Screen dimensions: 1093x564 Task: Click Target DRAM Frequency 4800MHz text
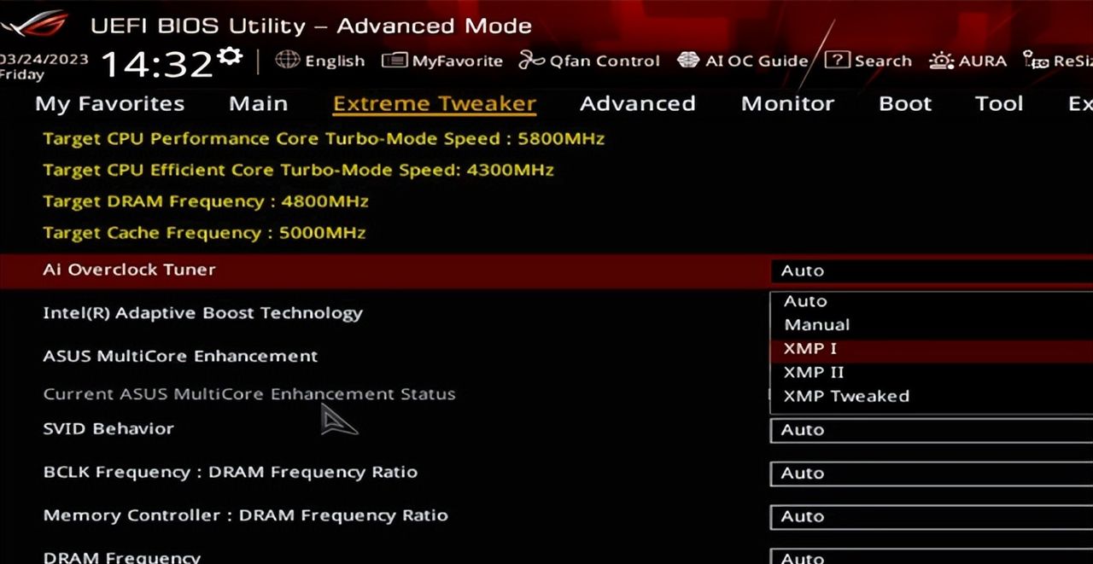pos(206,201)
